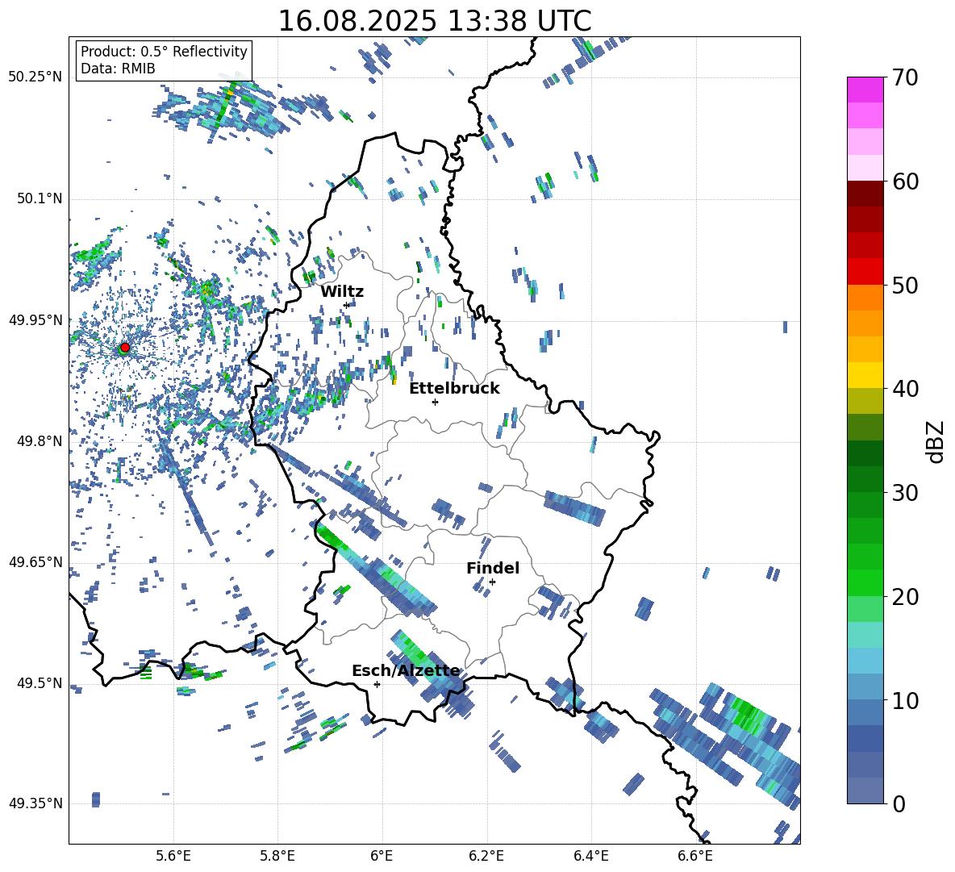The height and width of the screenshot is (872, 955).
Task: Click the 60 colorbar tick label
Action: [x=905, y=181]
